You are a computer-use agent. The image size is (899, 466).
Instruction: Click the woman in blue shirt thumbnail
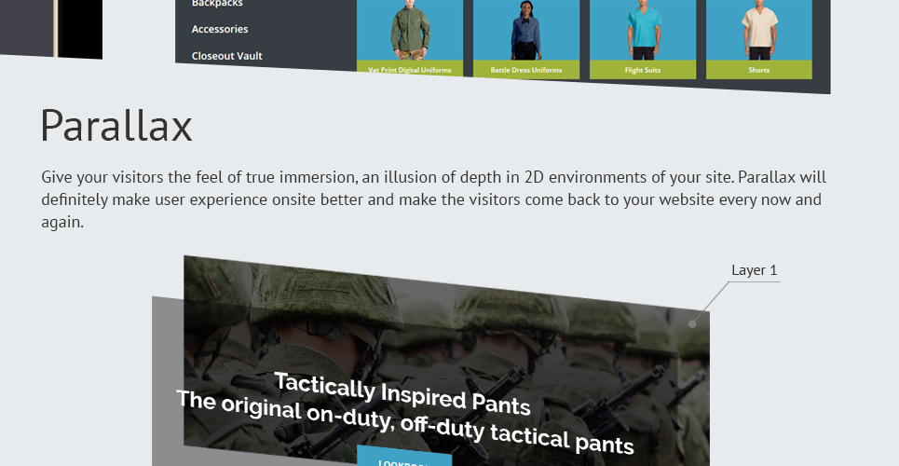(525, 30)
